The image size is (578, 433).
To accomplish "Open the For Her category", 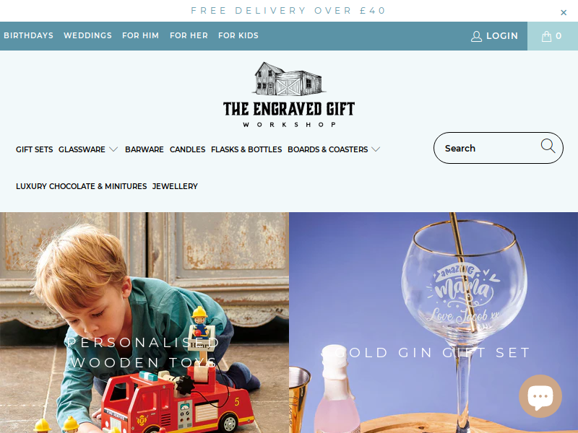I will tap(189, 35).
